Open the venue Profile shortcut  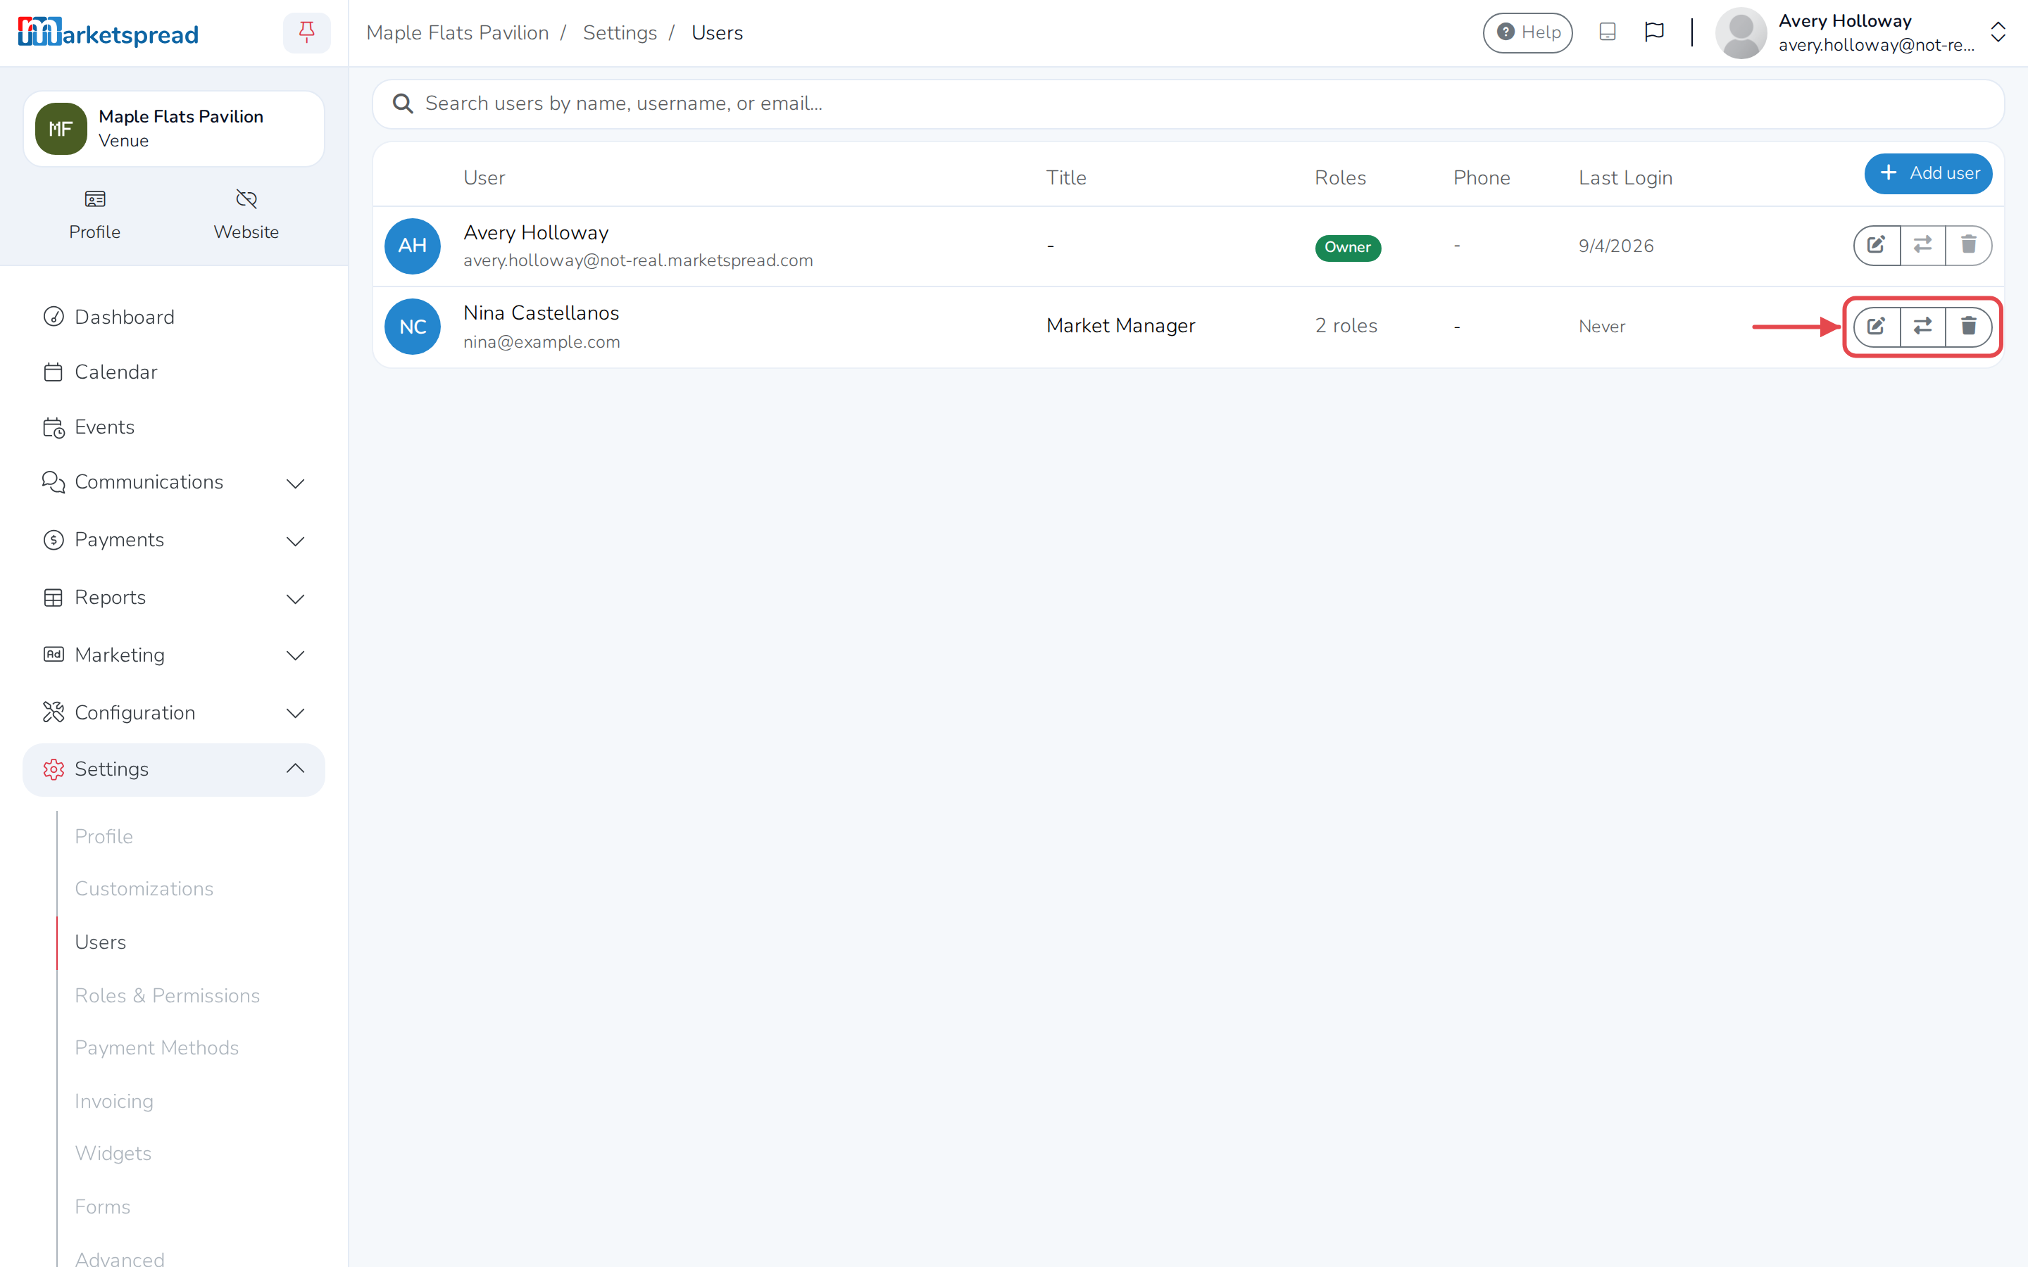(x=94, y=215)
